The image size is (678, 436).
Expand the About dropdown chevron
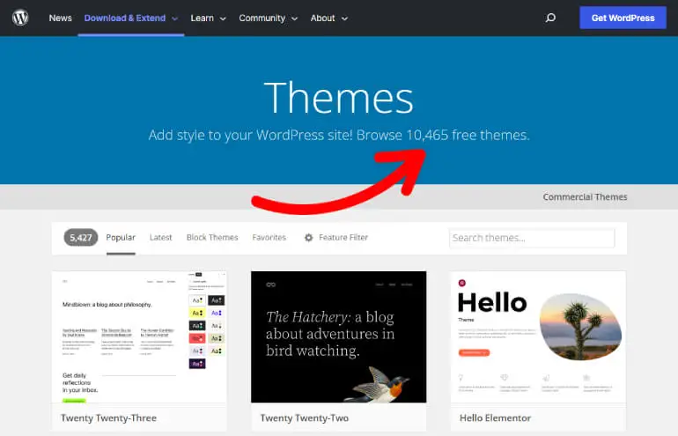pyautogui.click(x=344, y=18)
